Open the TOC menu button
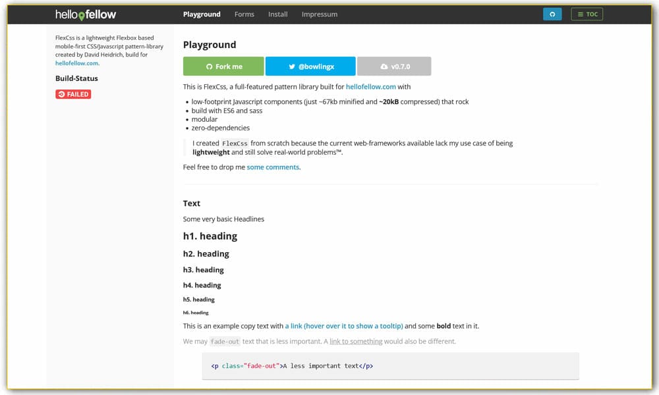659x395 pixels. tap(587, 14)
